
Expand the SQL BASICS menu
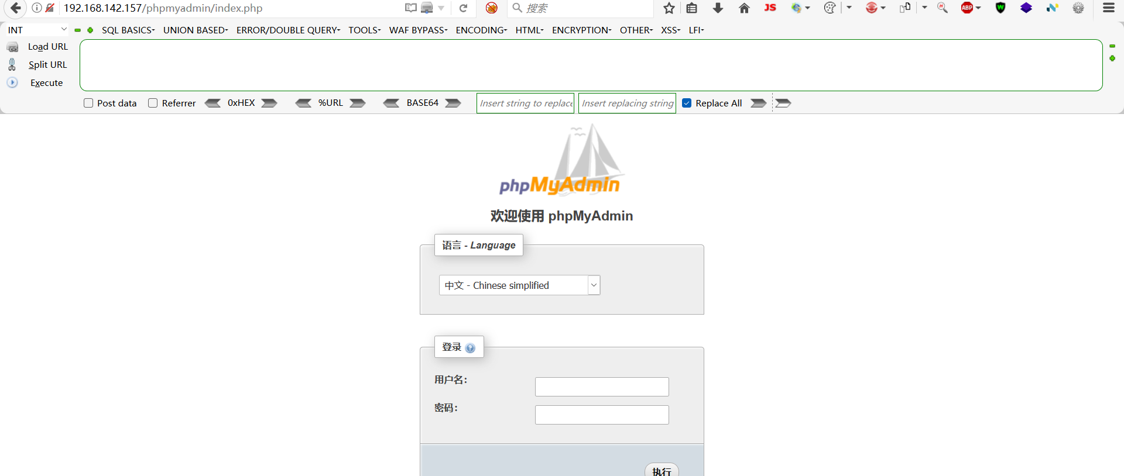point(128,30)
